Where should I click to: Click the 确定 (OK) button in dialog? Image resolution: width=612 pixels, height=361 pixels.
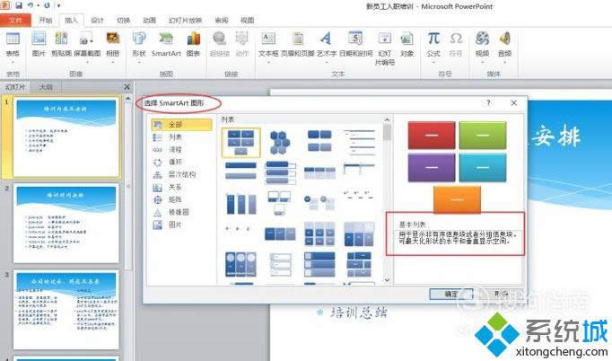[x=451, y=295]
